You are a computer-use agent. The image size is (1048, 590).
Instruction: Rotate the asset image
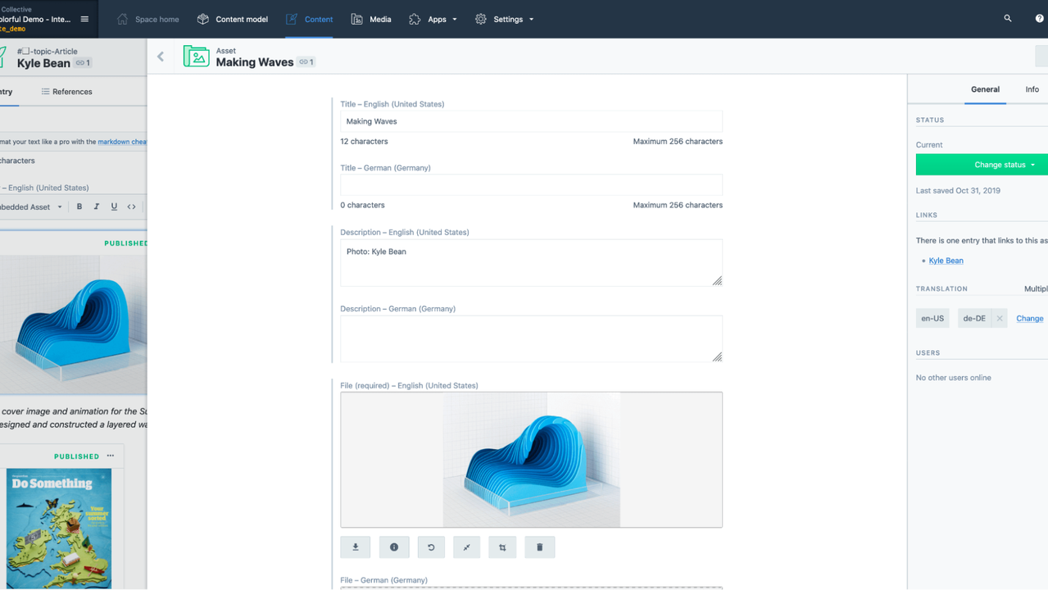click(x=431, y=547)
